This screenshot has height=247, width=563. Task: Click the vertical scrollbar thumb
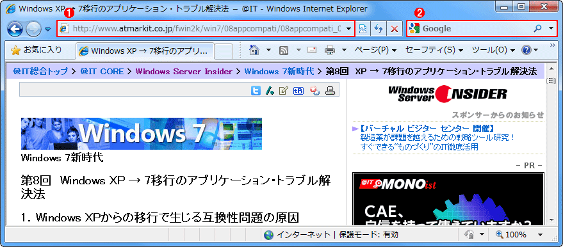pyautogui.click(x=551, y=81)
